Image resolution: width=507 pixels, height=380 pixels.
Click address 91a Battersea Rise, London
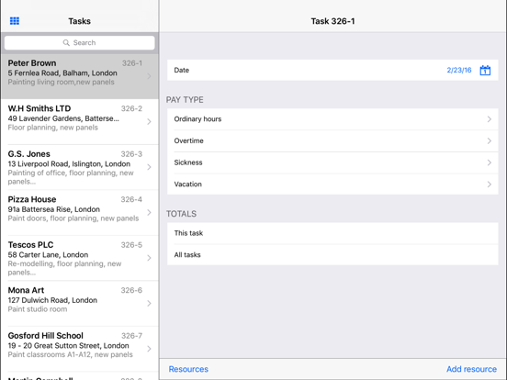click(x=53, y=209)
